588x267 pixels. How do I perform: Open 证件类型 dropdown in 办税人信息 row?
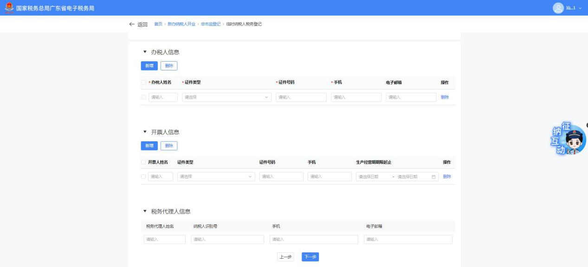[x=226, y=97]
